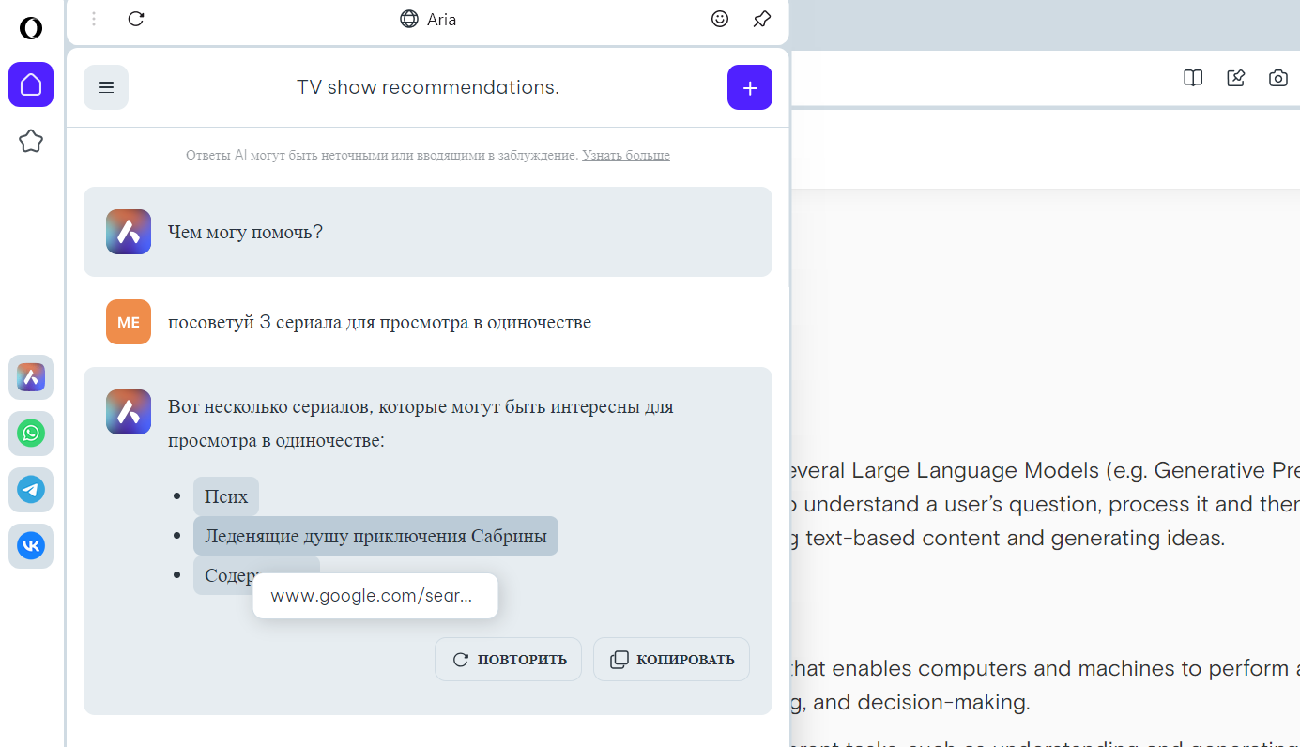Click the 'TV show recommendations.' chat title
This screenshot has height=747, width=1300.
pyautogui.click(x=428, y=87)
